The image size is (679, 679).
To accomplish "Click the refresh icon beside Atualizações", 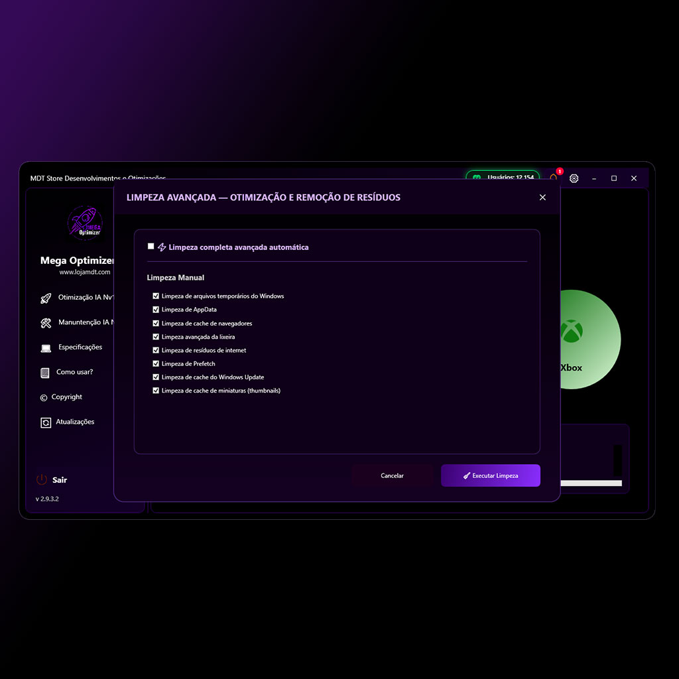I will click(46, 422).
